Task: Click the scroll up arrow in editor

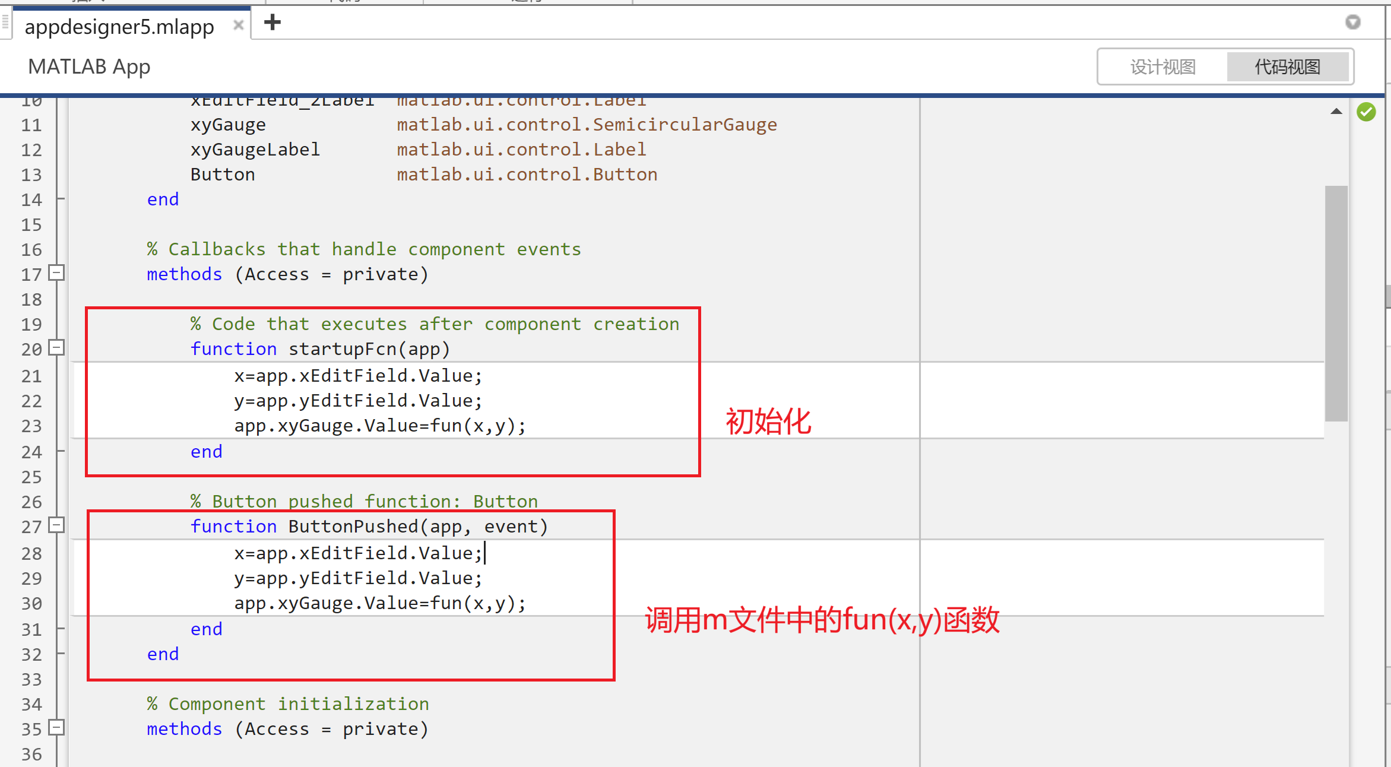Action: tap(1336, 111)
